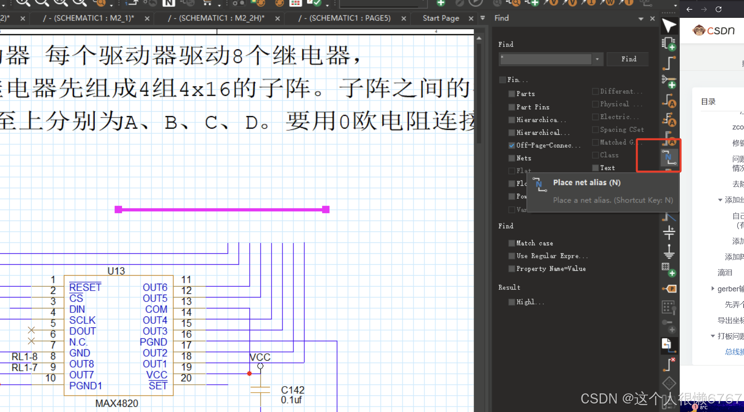The image size is (744, 412).
Task: Select the Place NetGroup tool icon
Action: pos(669,81)
